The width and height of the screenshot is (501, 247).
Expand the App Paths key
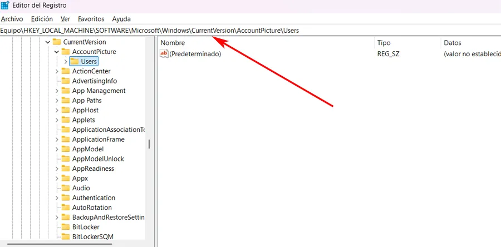point(57,101)
